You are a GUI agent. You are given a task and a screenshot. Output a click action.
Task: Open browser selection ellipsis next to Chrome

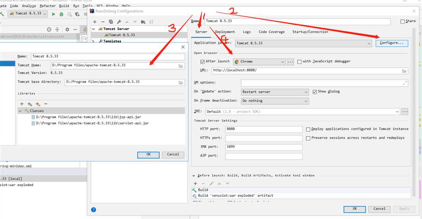290,62
